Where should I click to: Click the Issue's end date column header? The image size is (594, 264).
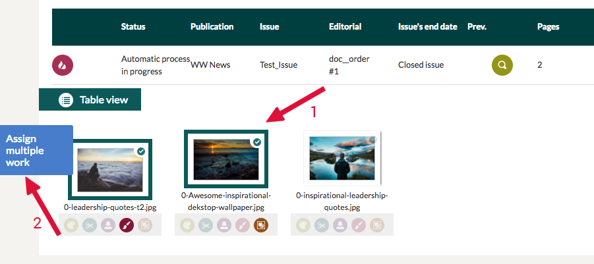click(427, 27)
